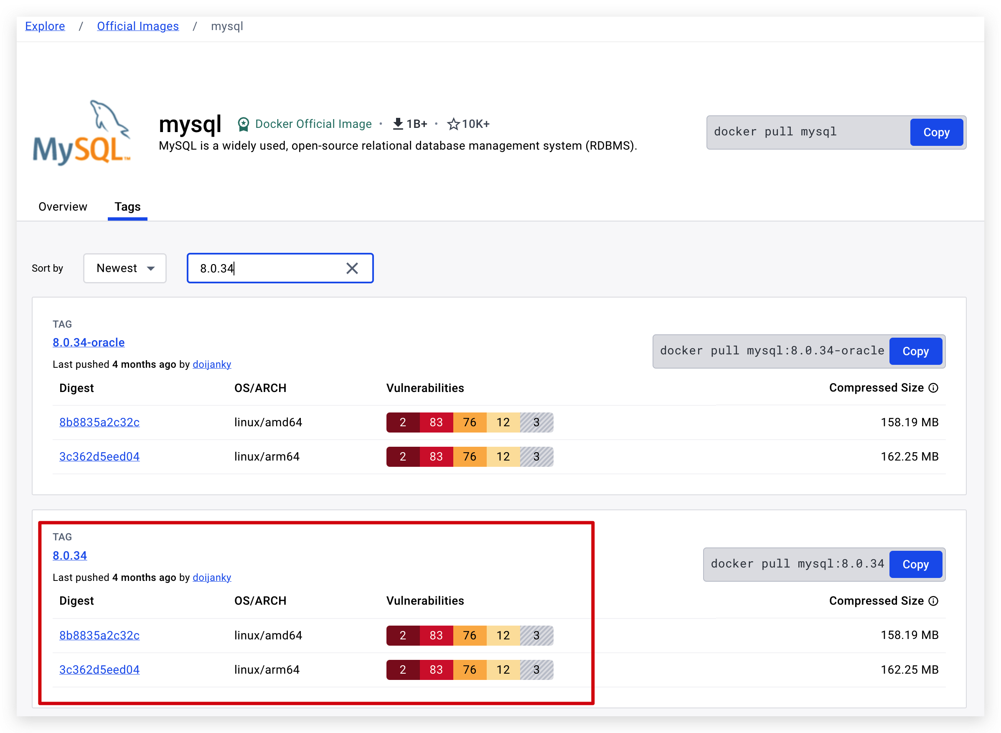Click the Docker Official Image badge icon
Image resolution: width=1001 pixels, height=733 pixels.
point(243,124)
